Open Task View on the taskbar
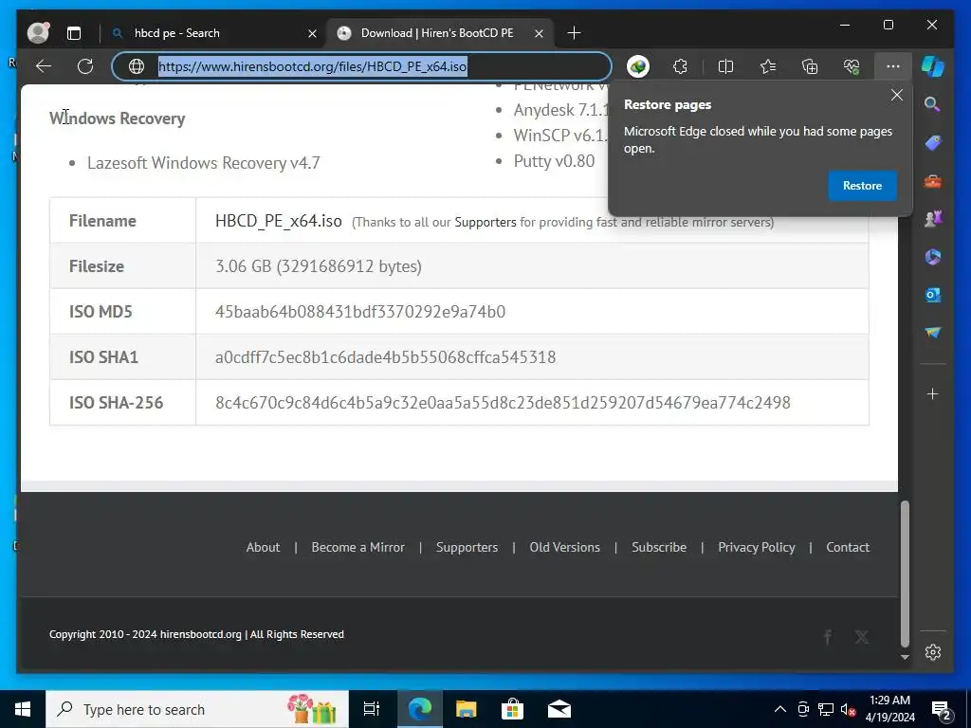 click(x=372, y=709)
